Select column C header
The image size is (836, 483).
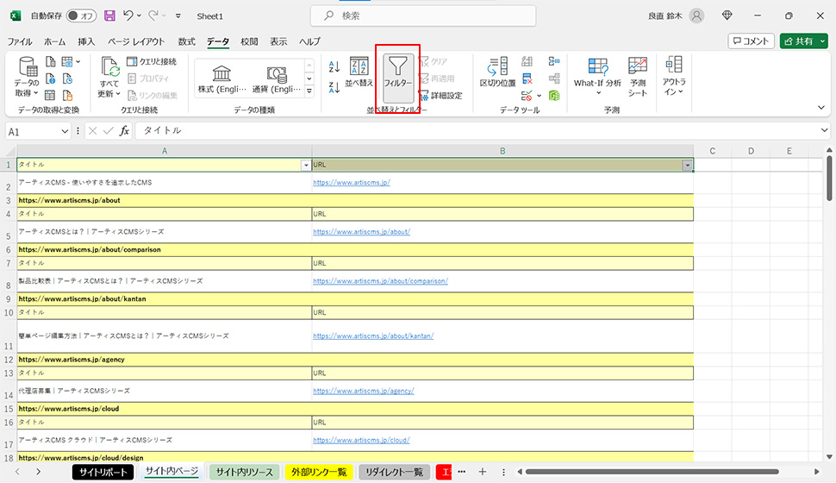click(712, 151)
